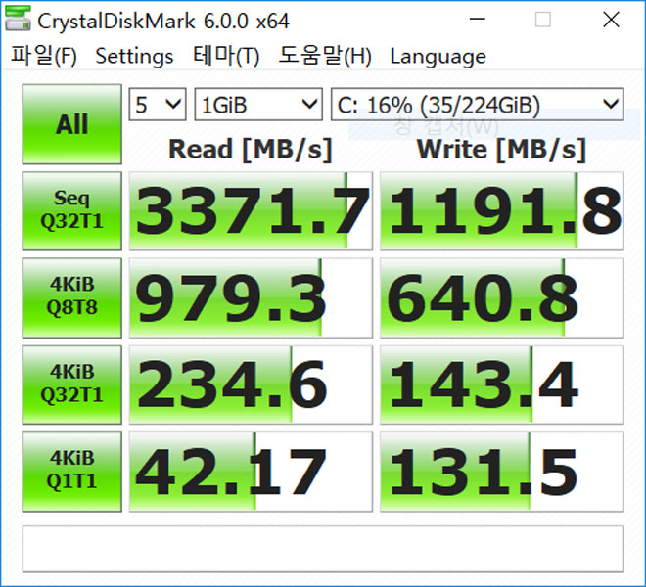Maximize the CrystalDiskMark window
The image size is (646, 587).
(x=542, y=19)
